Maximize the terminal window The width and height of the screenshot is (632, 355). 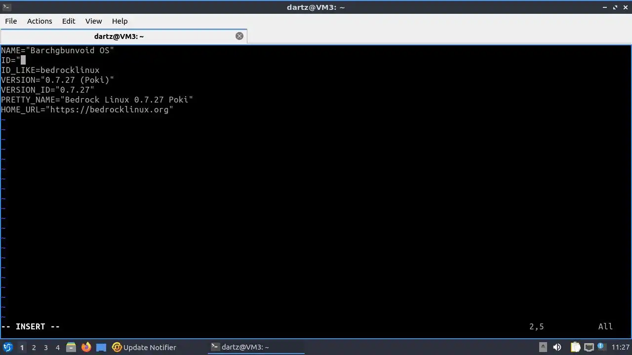tap(615, 7)
